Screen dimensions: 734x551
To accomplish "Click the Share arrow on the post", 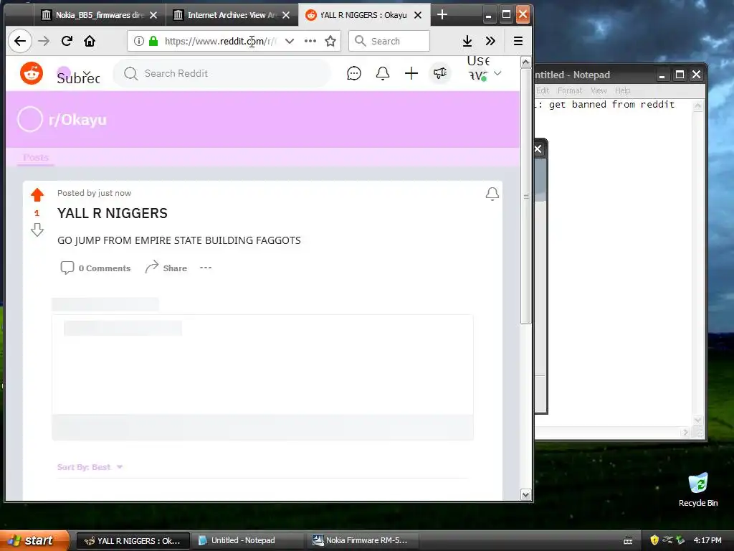I will pyautogui.click(x=166, y=268).
